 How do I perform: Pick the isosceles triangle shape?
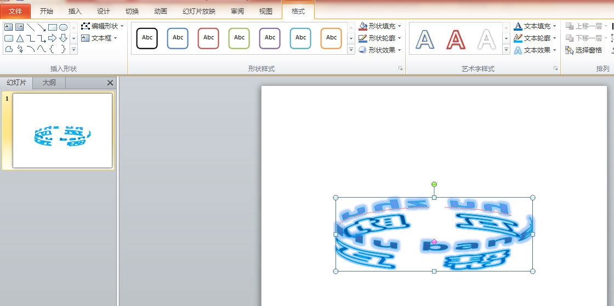(x=20, y=38)
